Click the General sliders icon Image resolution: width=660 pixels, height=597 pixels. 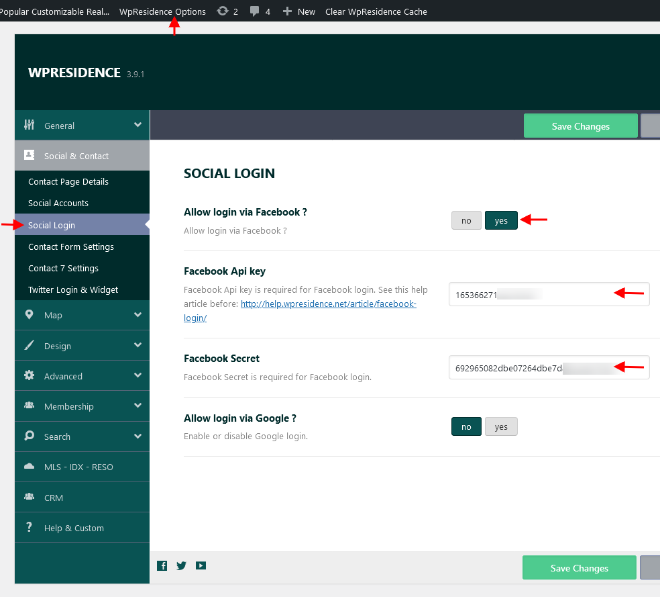click(29, 125)
